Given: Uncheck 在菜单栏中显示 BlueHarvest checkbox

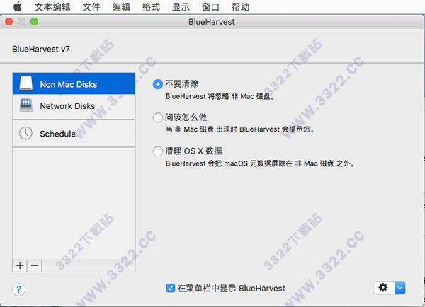Looking at the screenshot, I should pos(171,288).
